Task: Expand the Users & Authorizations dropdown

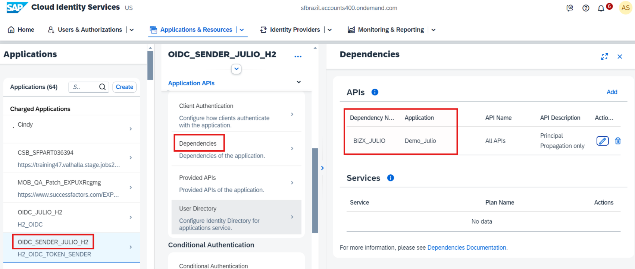Action: coord(132,30)
